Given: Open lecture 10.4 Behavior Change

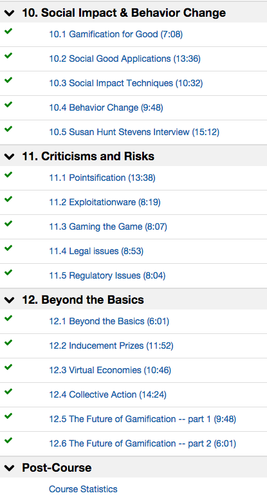Looking at the screenshot, I should point(106,107).
